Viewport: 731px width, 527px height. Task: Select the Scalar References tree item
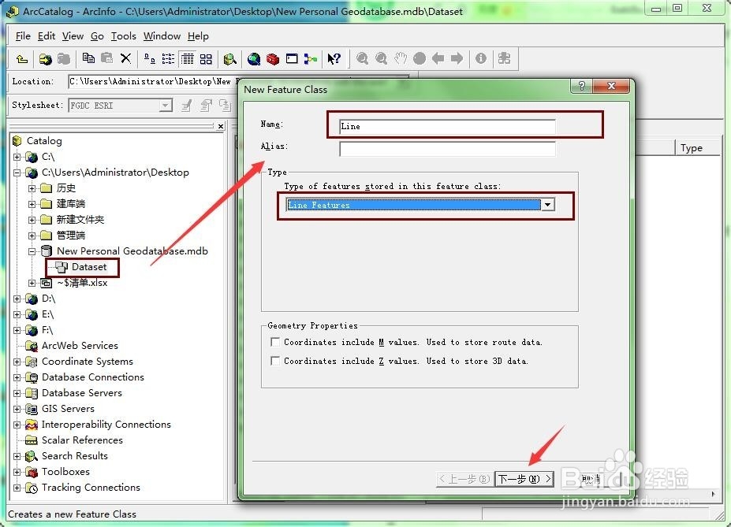coord(82,440)
